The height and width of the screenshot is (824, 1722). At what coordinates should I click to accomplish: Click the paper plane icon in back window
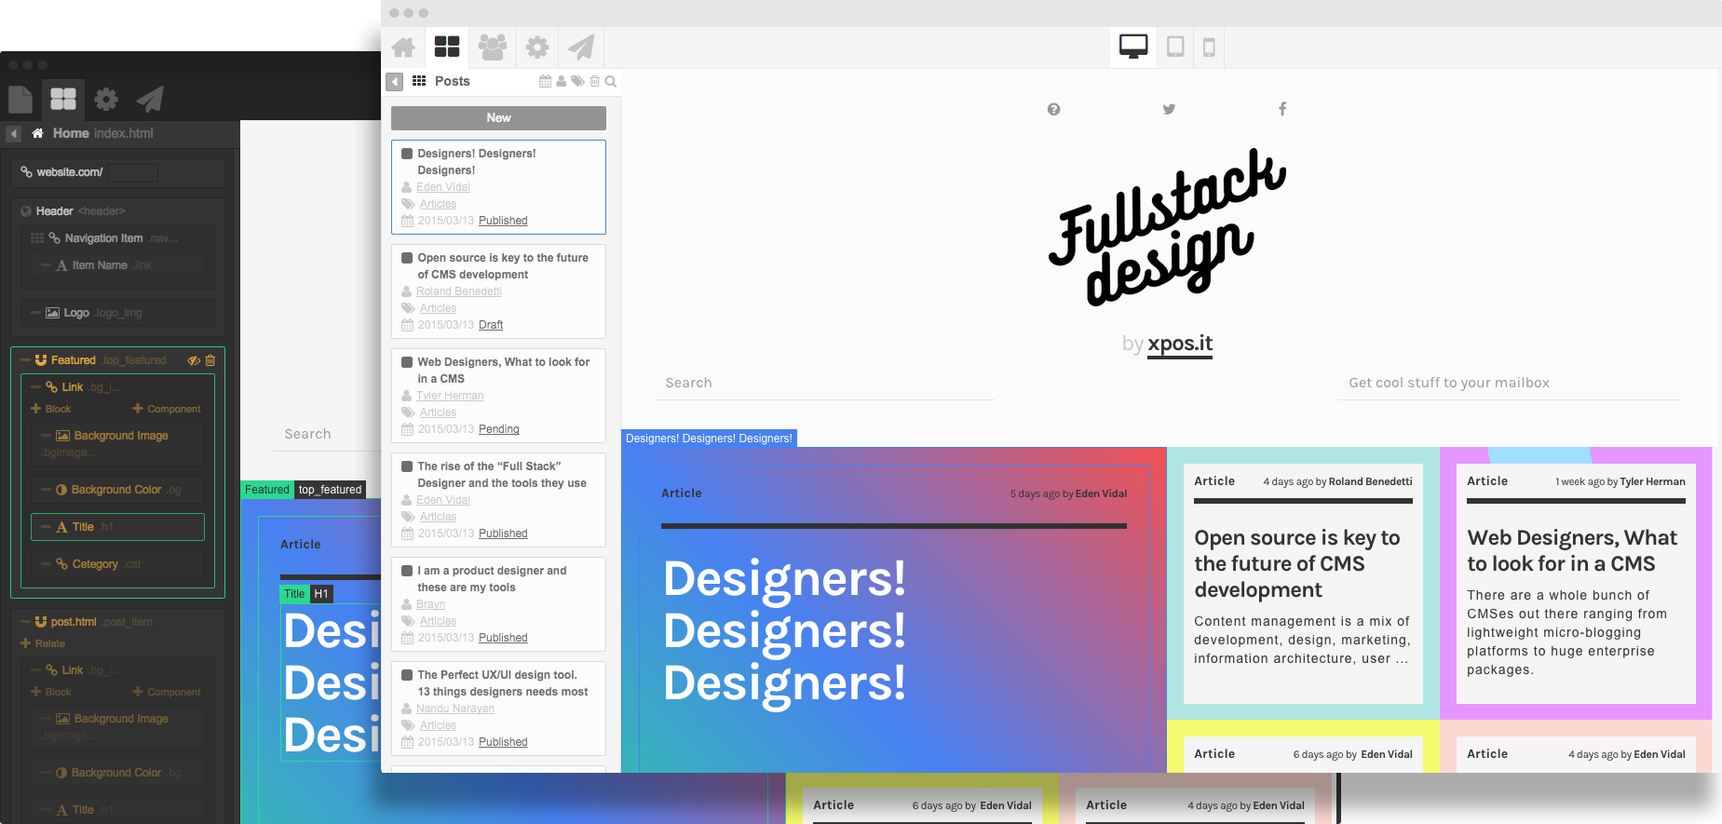coord(150,99)
